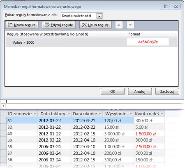Click order ID cell 32
Viewport: 185px width, 168px height.
coord(22,127)
